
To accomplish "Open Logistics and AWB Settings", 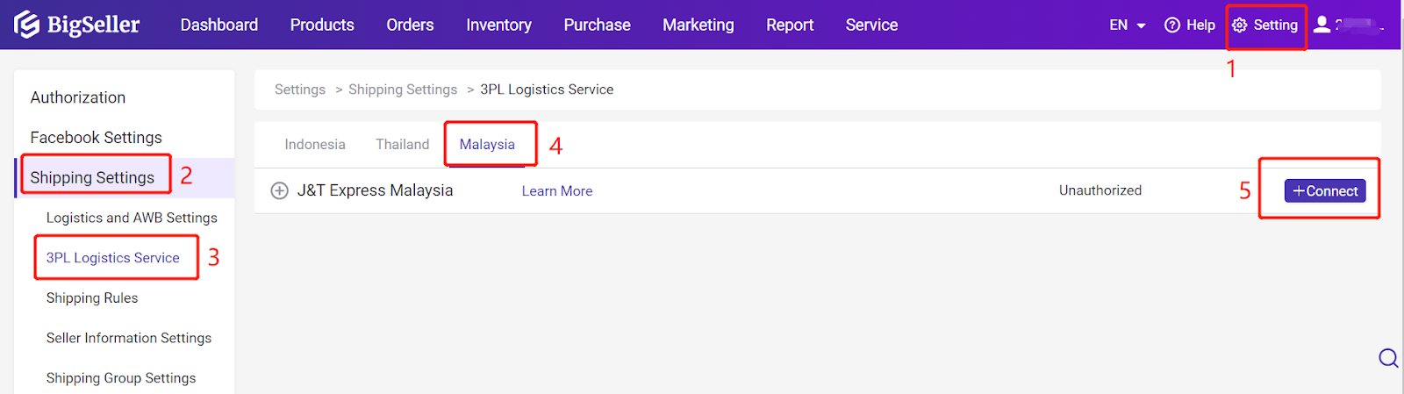I will coord(132,218).
